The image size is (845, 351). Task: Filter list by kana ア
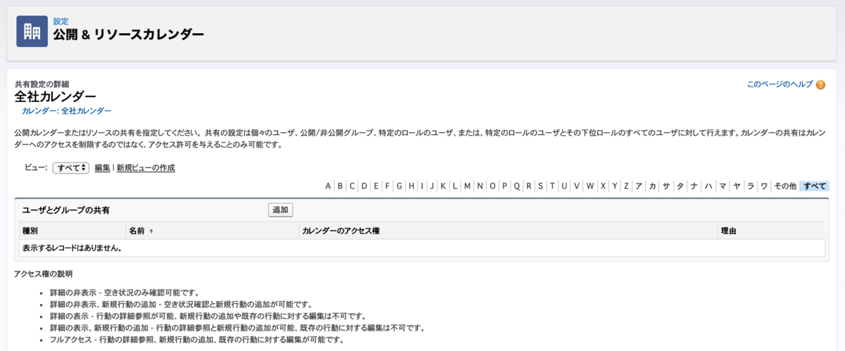click(x=639, y=186)
